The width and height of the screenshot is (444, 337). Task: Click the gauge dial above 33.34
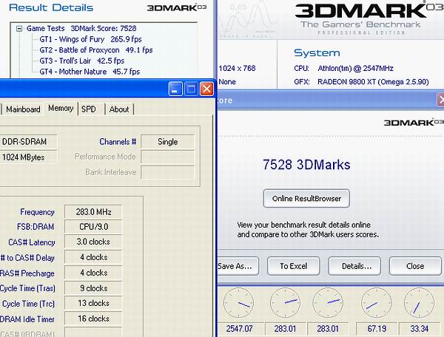click(x=419, y=303)
